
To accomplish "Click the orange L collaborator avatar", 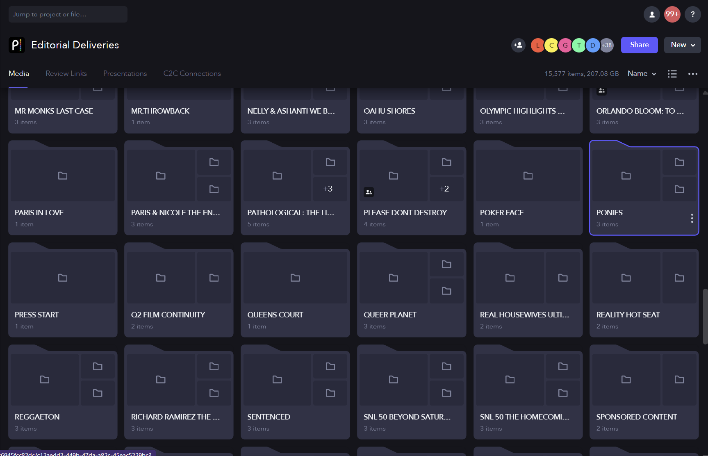I will 538,46.
